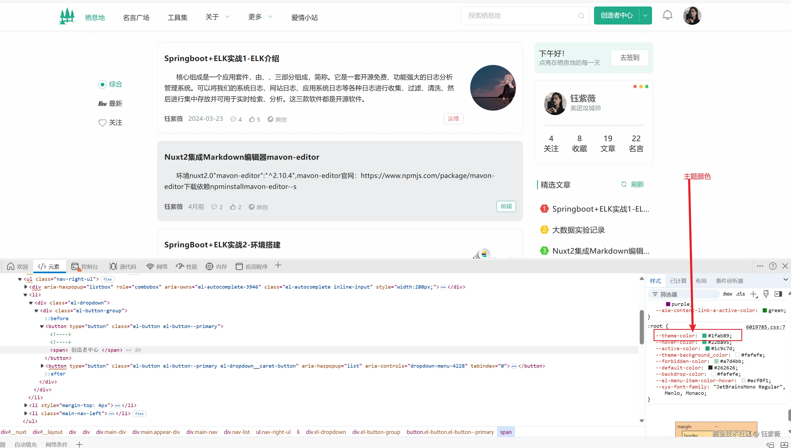Screen dimensions: 791x448
Task: Add new style rule with the + icon
Action: [754, 294]
